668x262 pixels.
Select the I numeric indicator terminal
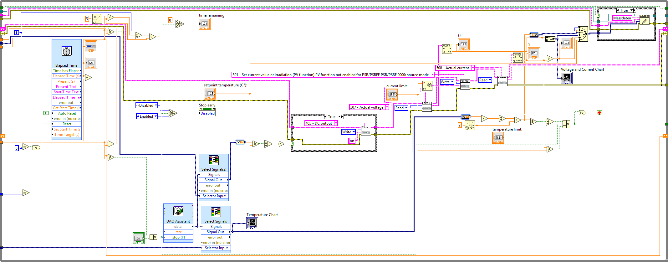534,53
